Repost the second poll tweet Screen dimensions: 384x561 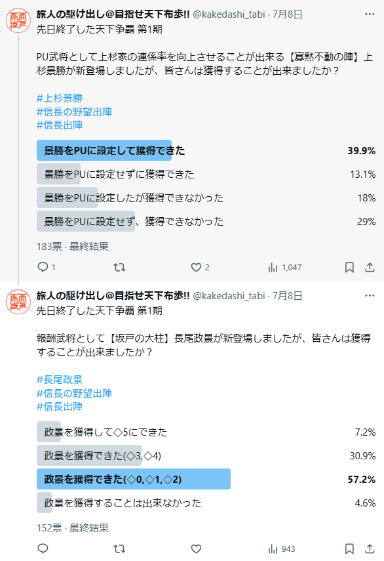click(x=119, y=549)
